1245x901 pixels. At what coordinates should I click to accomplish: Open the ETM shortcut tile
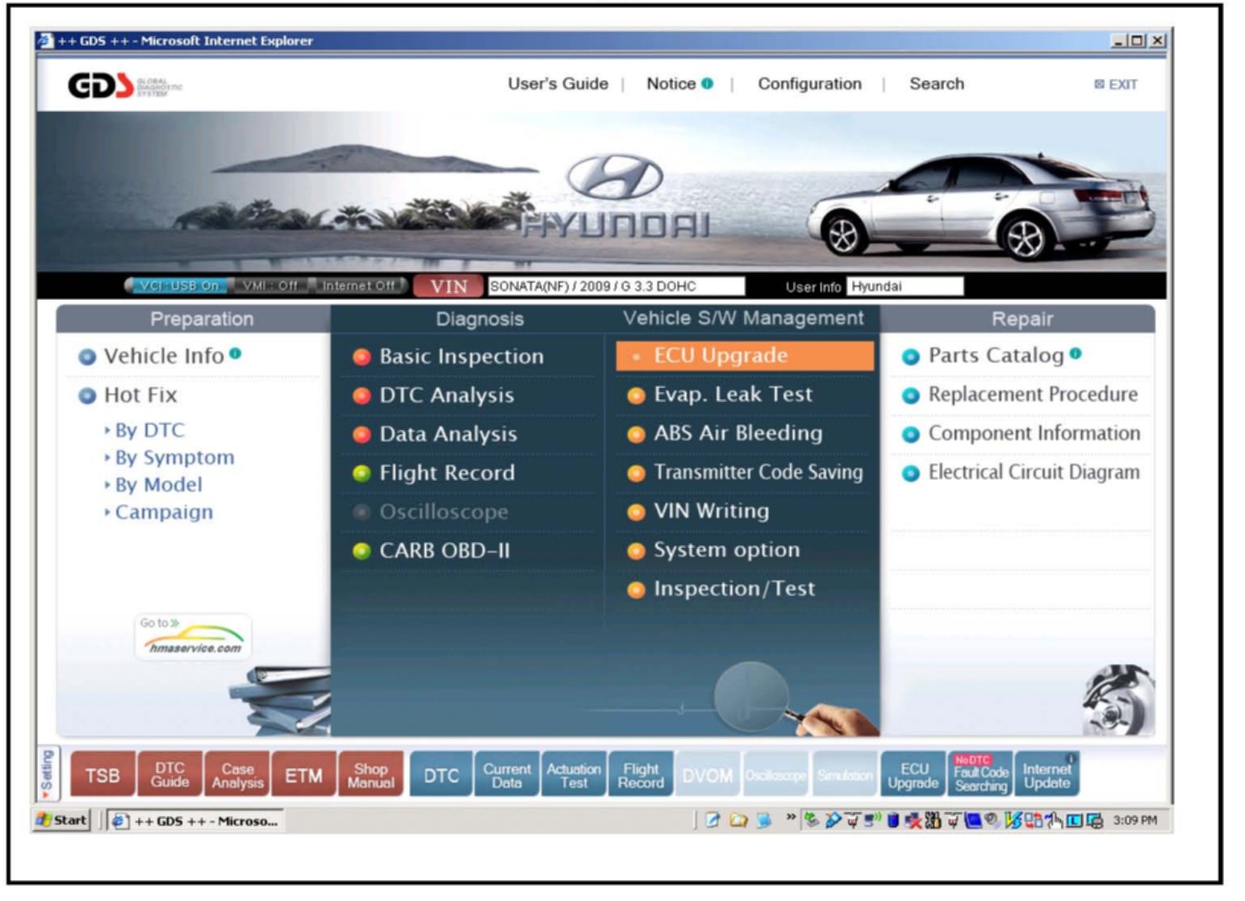[x=303, y=775]
